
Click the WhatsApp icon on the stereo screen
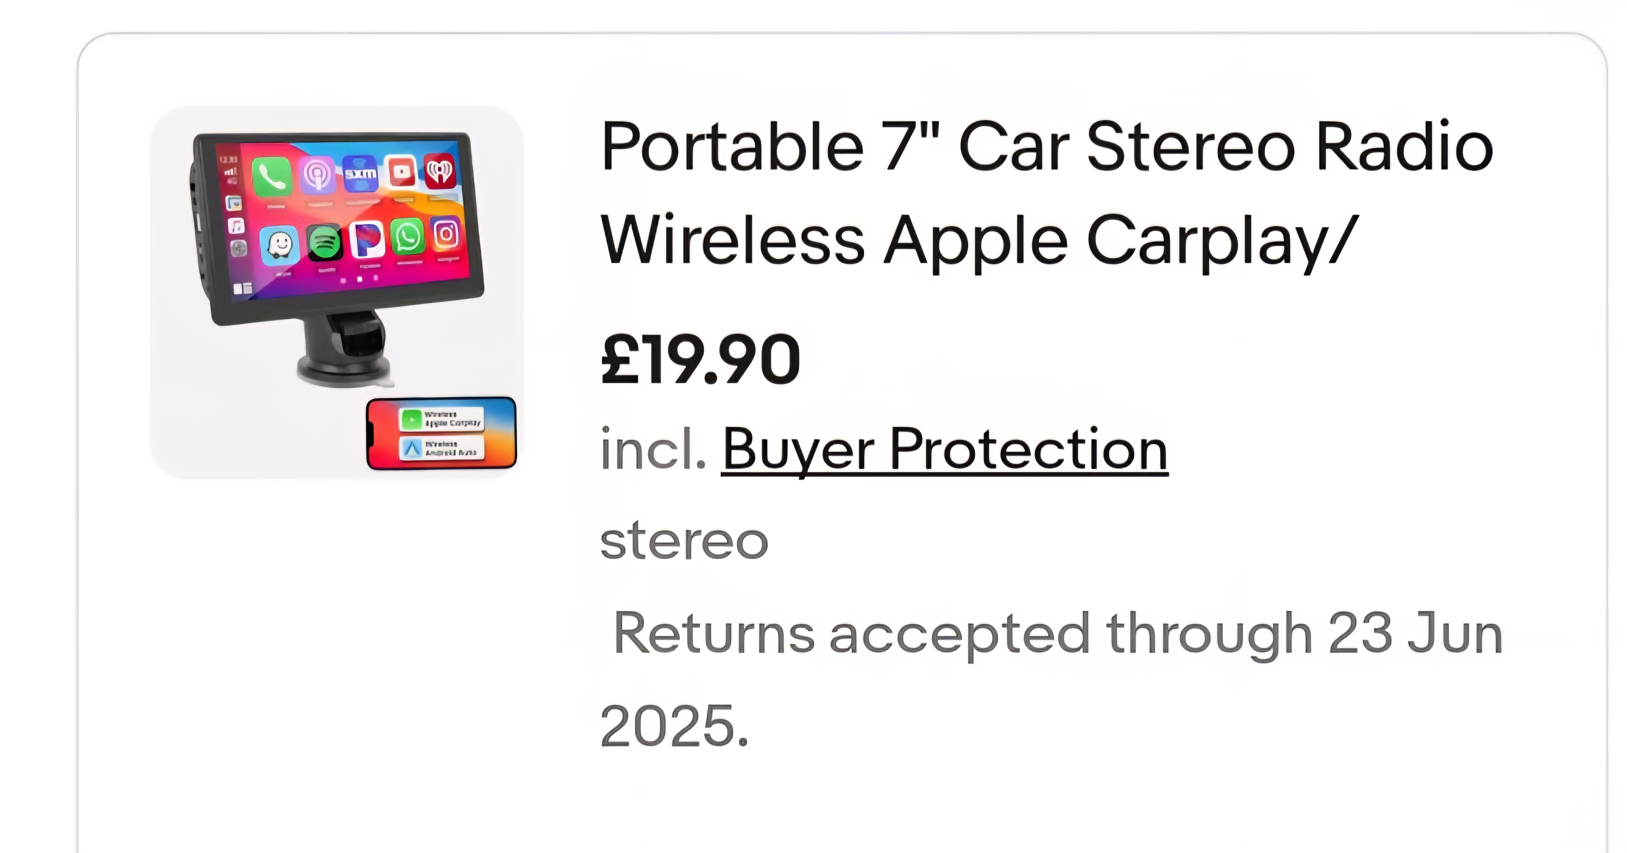(408, 237)
